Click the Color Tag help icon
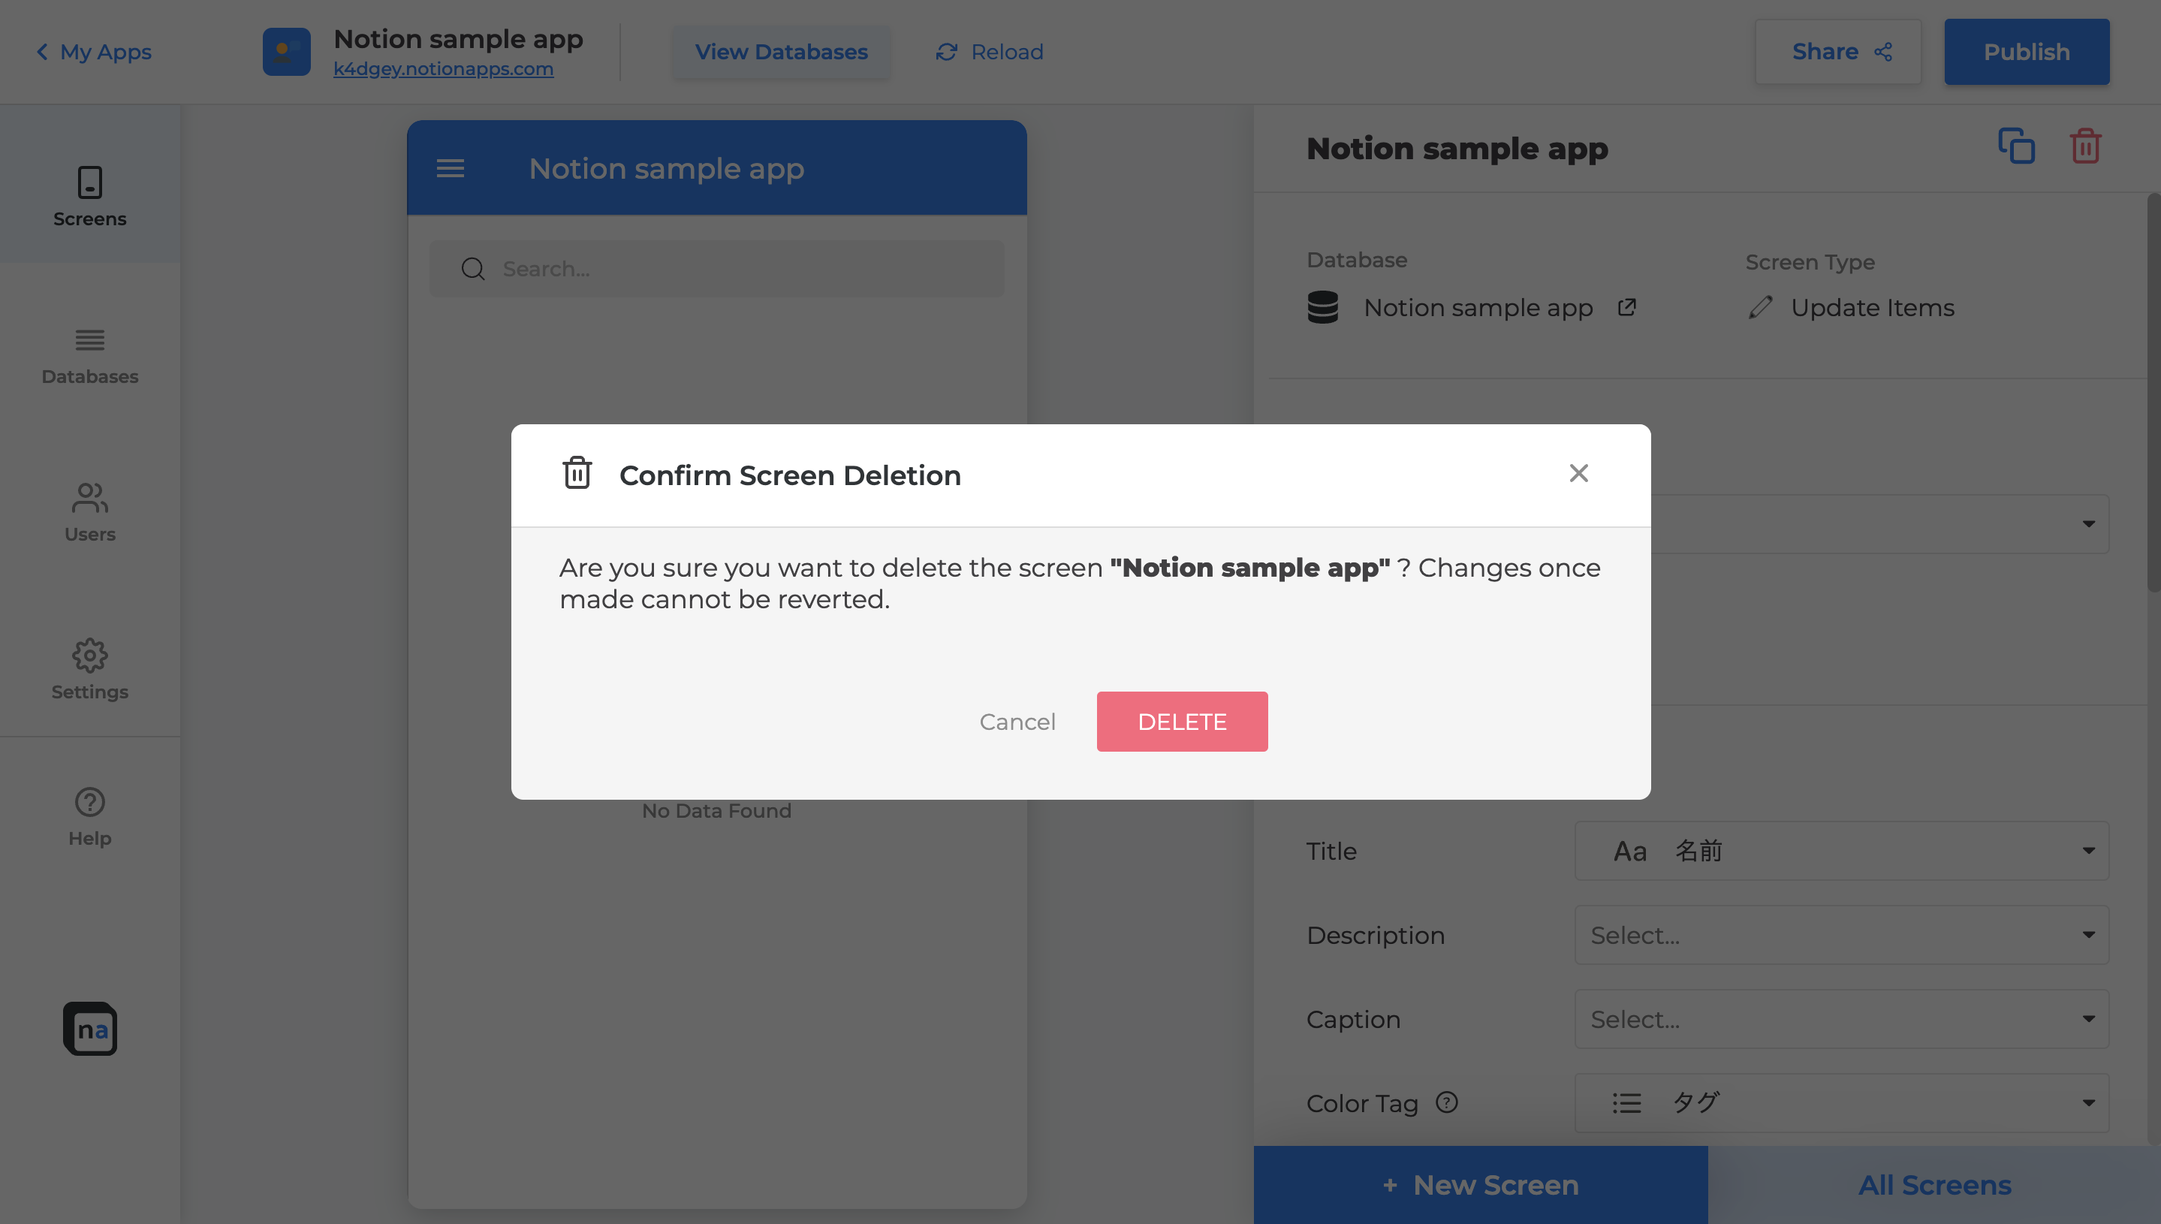The width and height of the screenshot is (2161, 1224). (x=1447, y=1102)
